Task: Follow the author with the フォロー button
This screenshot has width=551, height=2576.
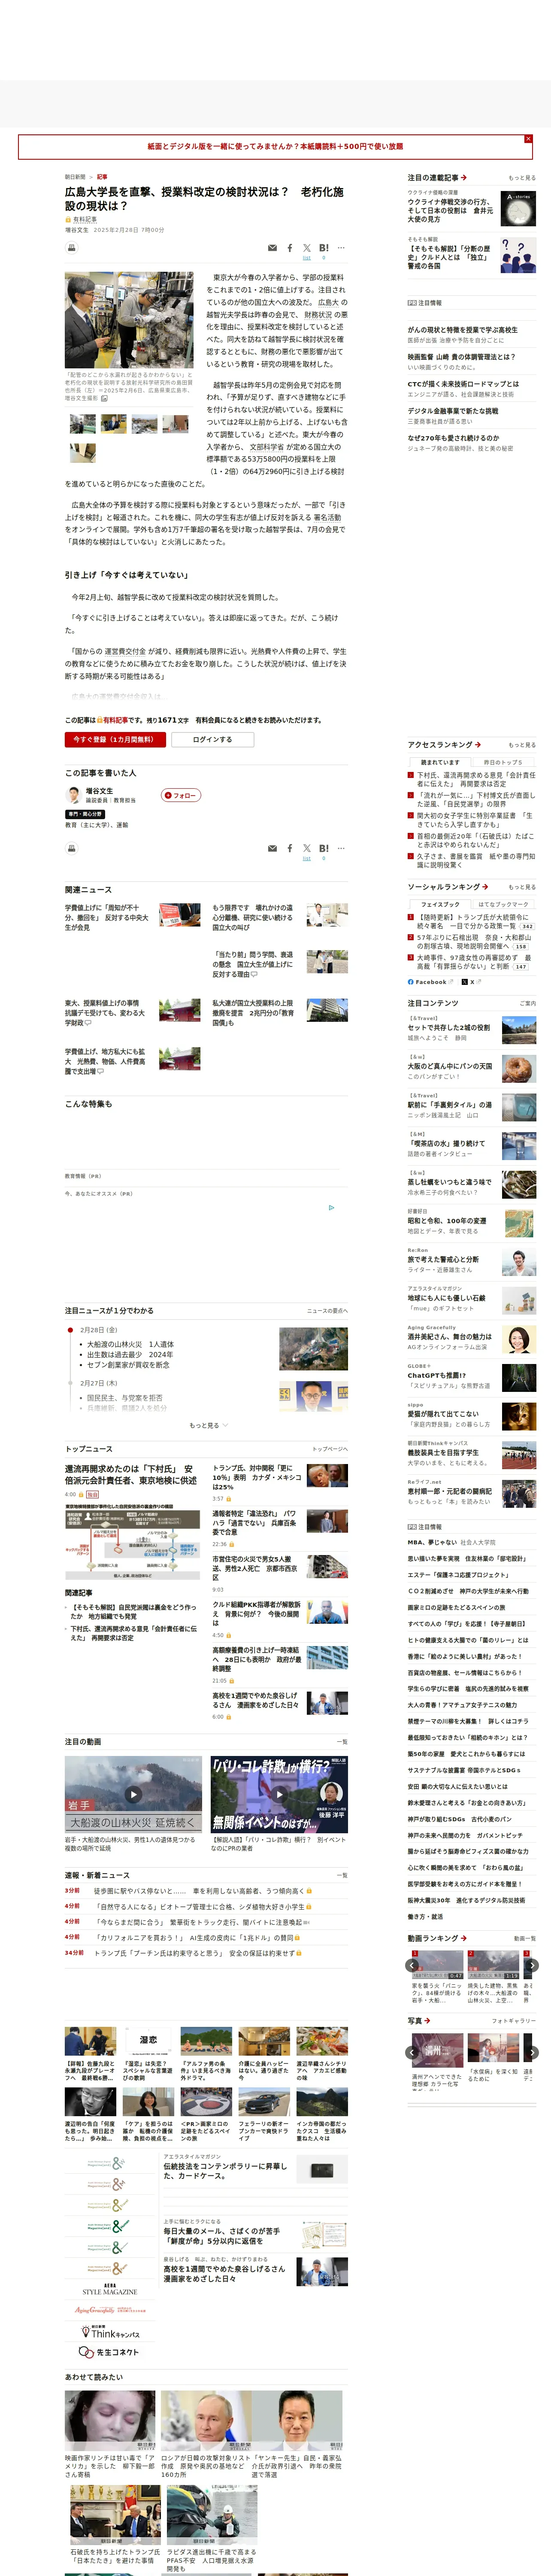Action: (181, 795)
